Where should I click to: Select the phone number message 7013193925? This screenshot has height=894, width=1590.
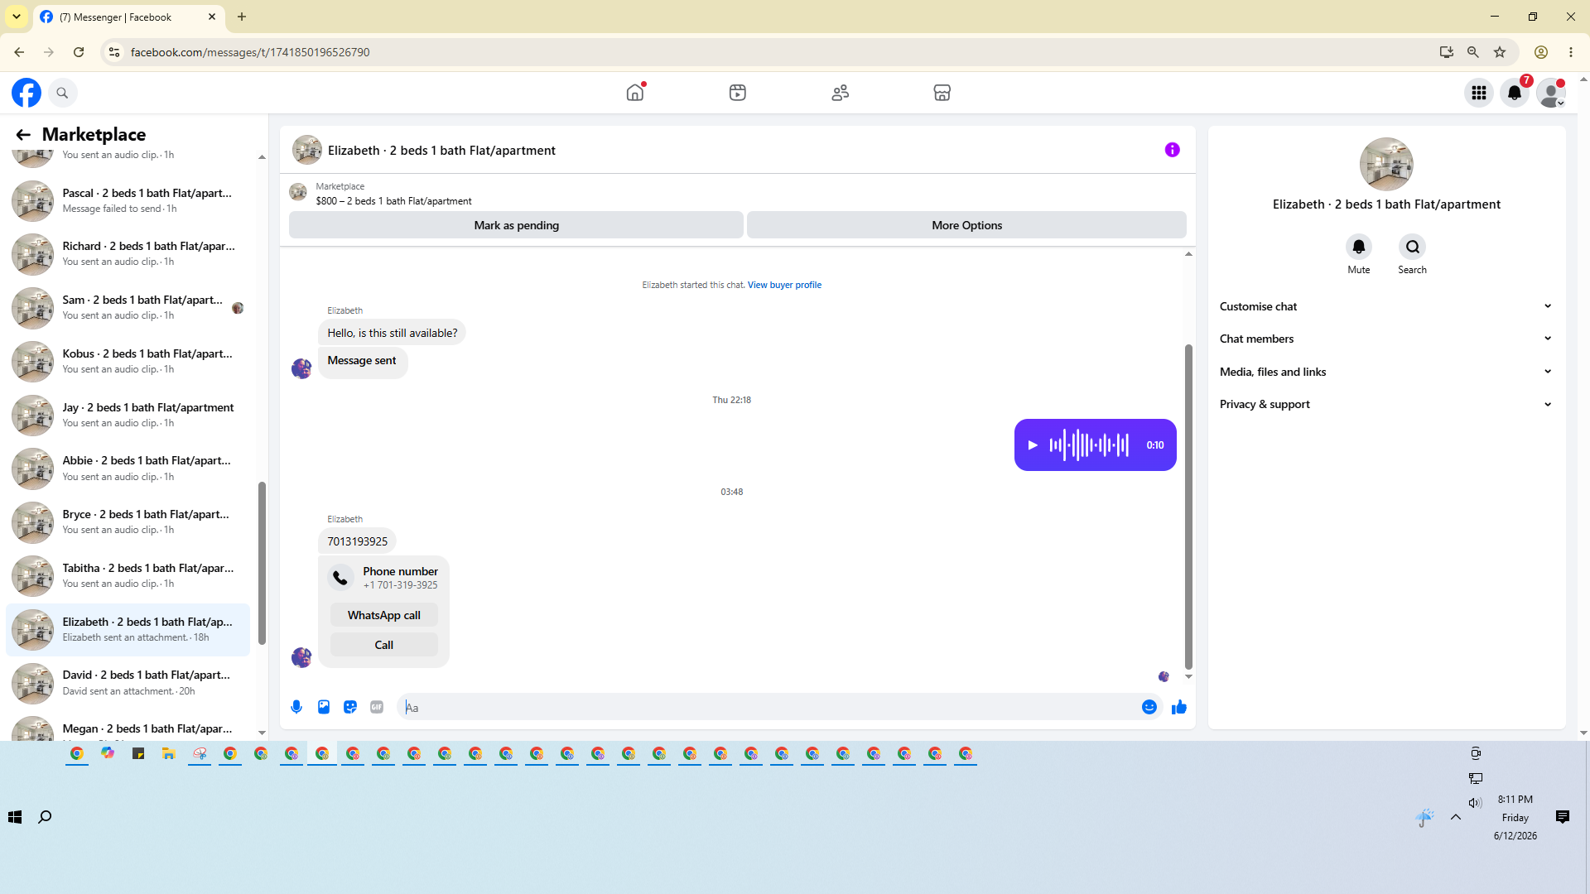pyautogui.click(x=357, y=541)
